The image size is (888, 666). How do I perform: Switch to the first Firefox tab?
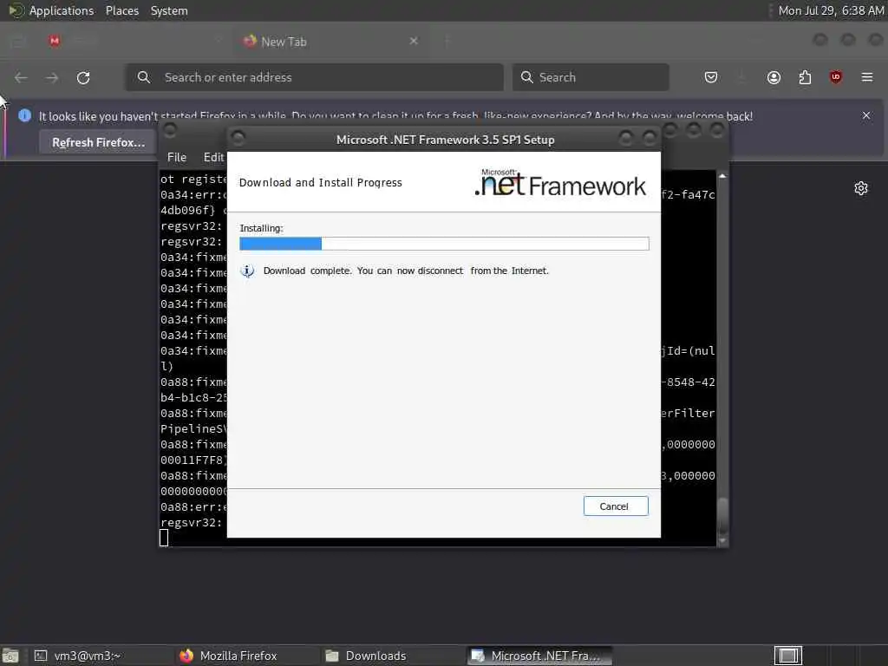pyautogui.click(x=133, y=42)
